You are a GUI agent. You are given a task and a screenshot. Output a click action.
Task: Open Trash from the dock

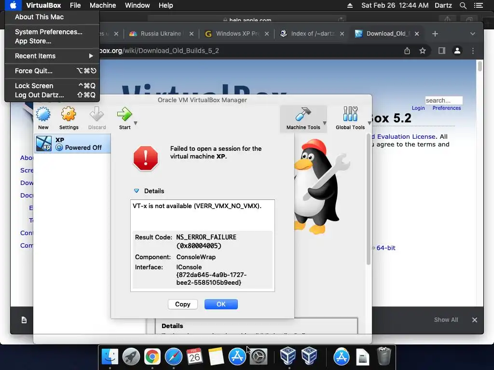[x=384, y=356]
